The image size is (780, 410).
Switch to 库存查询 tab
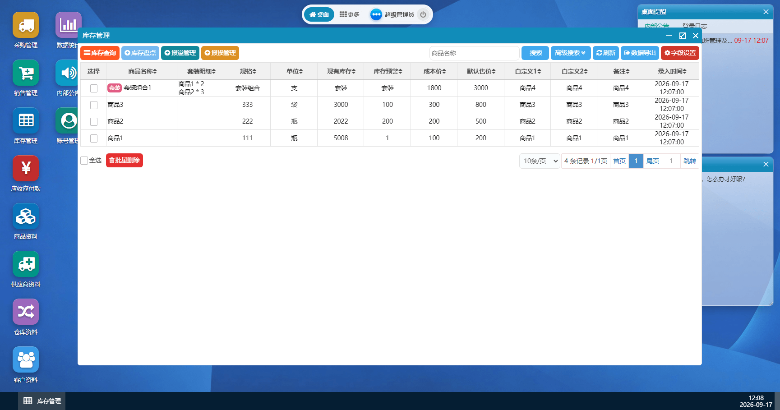click(100, 53)
